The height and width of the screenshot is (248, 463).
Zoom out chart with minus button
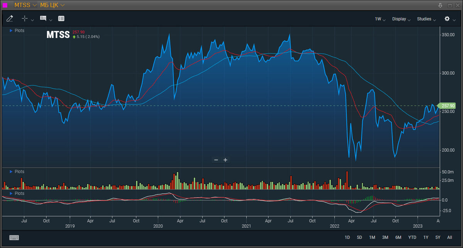tap(216, 160)
